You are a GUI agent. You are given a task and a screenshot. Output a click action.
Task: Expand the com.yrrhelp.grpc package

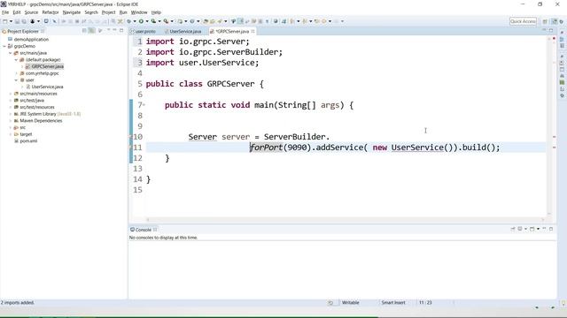pos(16,73)
